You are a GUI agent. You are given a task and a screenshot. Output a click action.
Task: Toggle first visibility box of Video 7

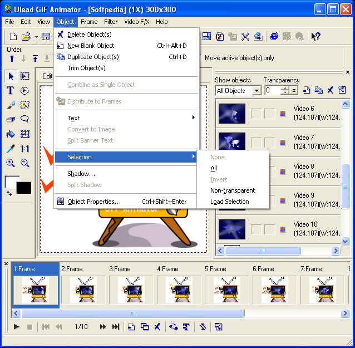257,143
